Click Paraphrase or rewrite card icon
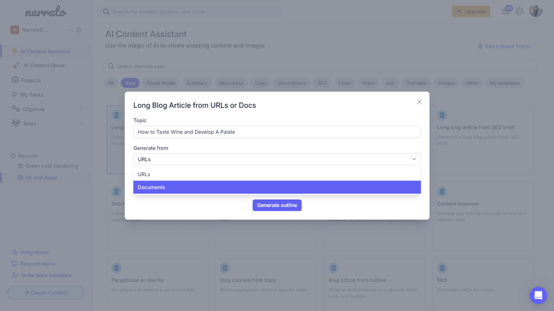The width and height of the screenshot is (554, 311). (x=116, y=268)
